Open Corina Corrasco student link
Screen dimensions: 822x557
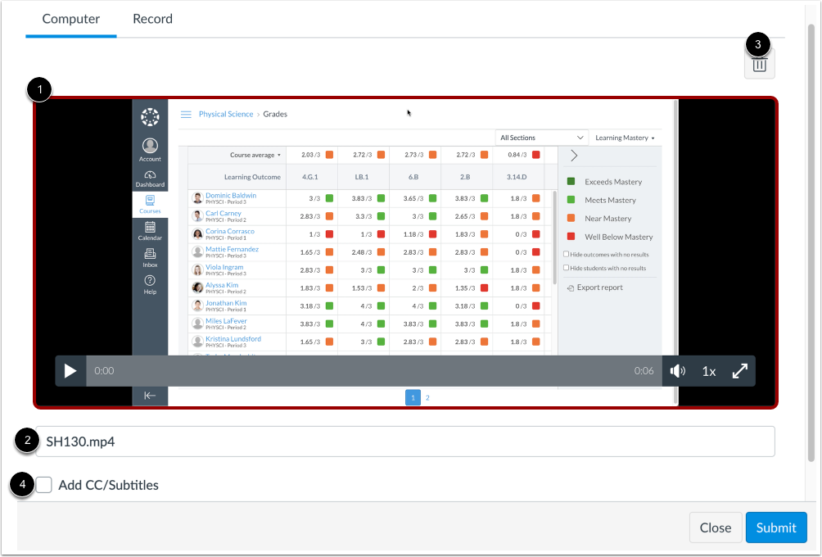[229, 231]
